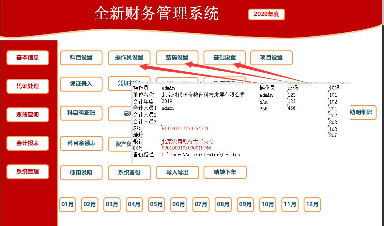
Task: Open 科目余额表 balance table
Action: (81, 143)
